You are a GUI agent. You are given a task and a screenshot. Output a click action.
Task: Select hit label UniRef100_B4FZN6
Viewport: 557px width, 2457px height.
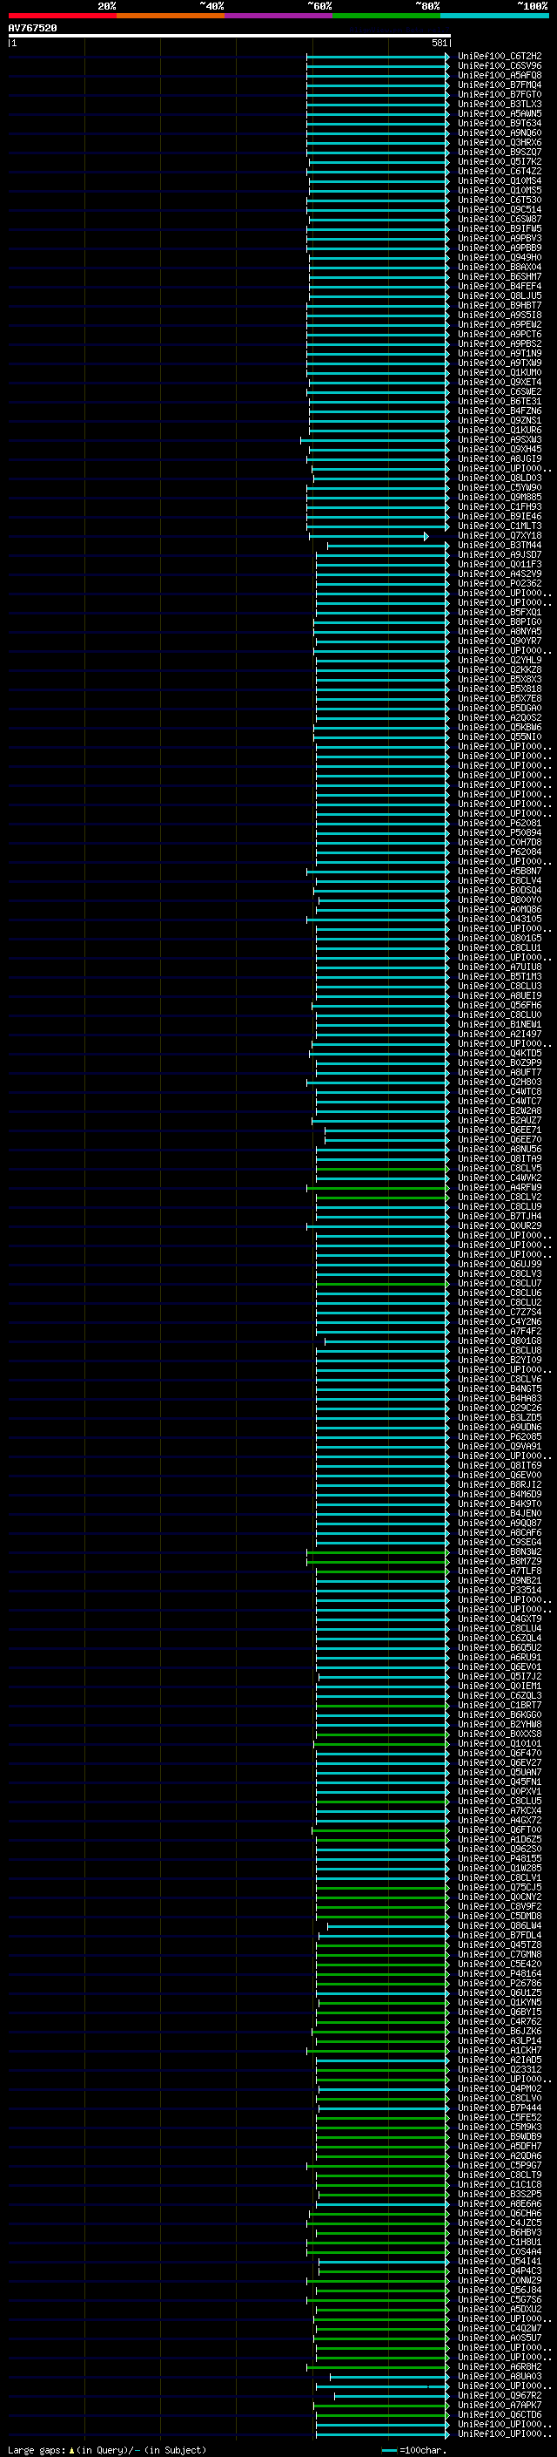coord(500,411)
